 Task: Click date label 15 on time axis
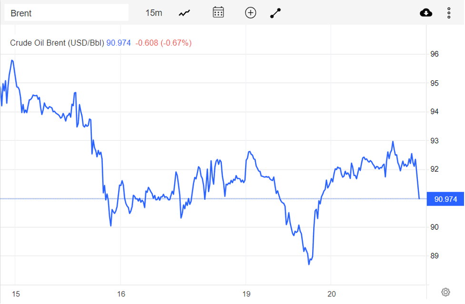[16, 294]
